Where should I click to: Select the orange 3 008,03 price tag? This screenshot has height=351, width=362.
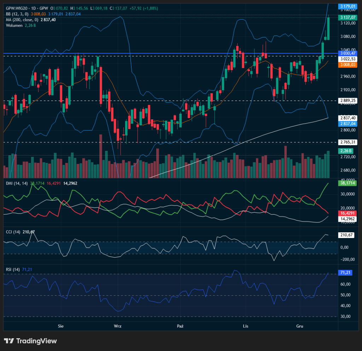tap(348, 65)
